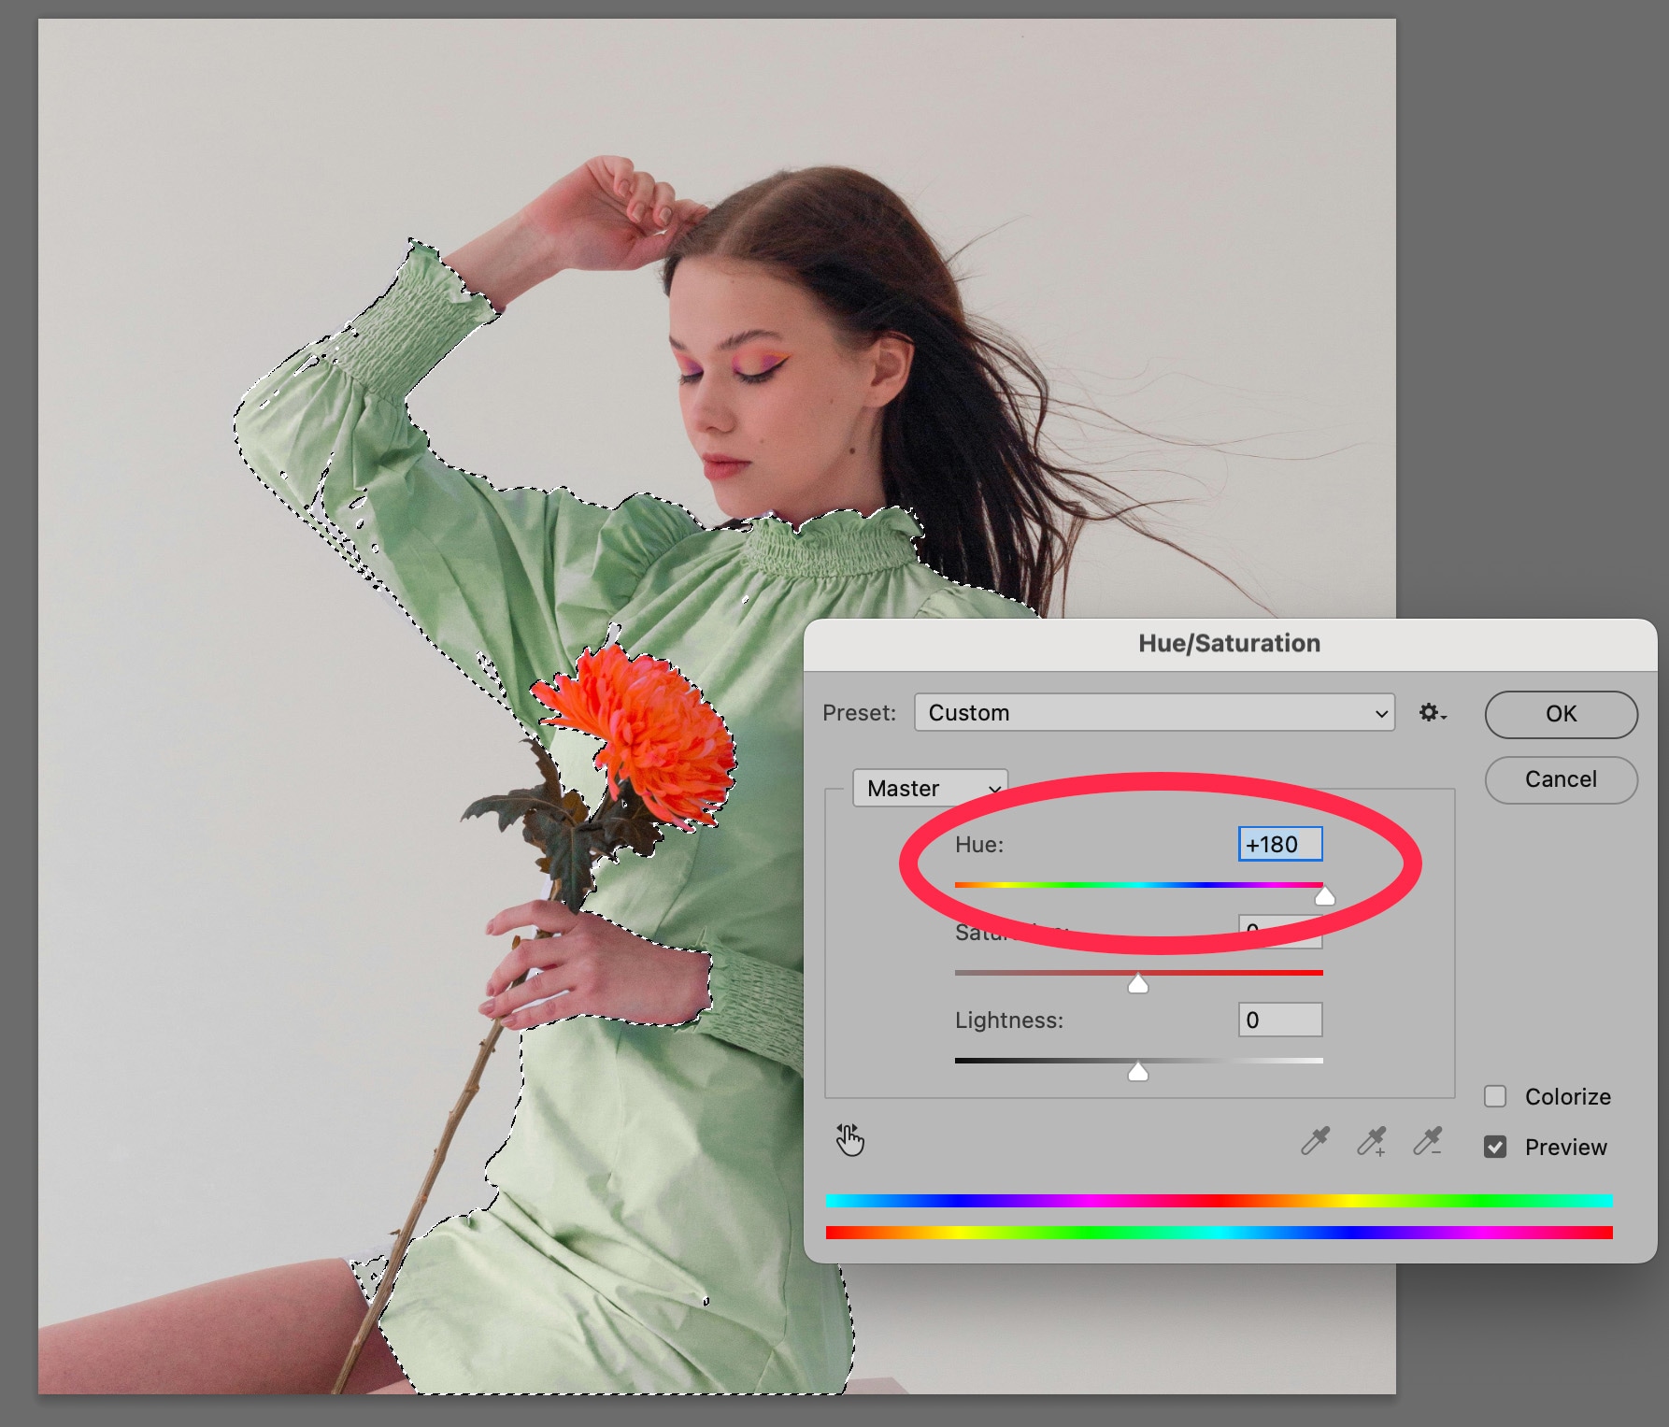
Task: Cancel the Hue/Saturation dialog
Action: click(1561, 779)
